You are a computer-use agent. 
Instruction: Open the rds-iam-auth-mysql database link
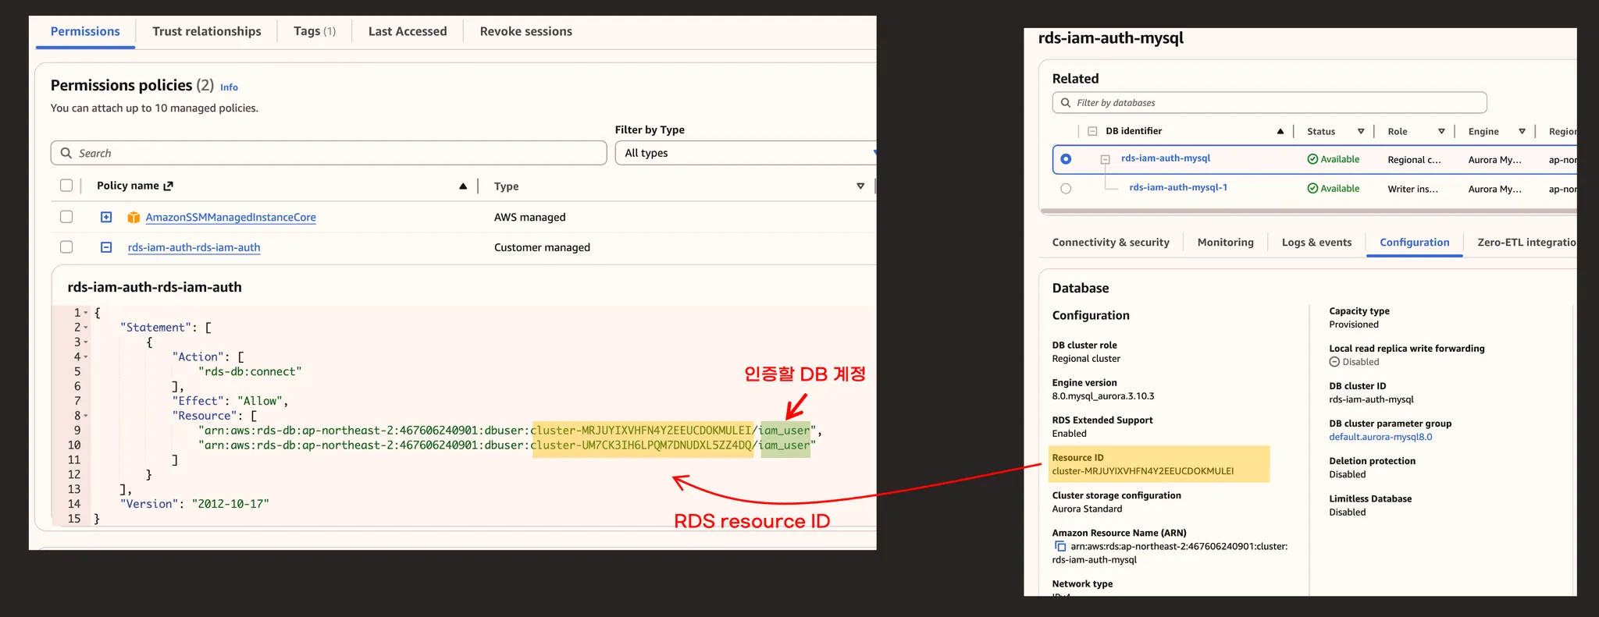pos(1166,158)
